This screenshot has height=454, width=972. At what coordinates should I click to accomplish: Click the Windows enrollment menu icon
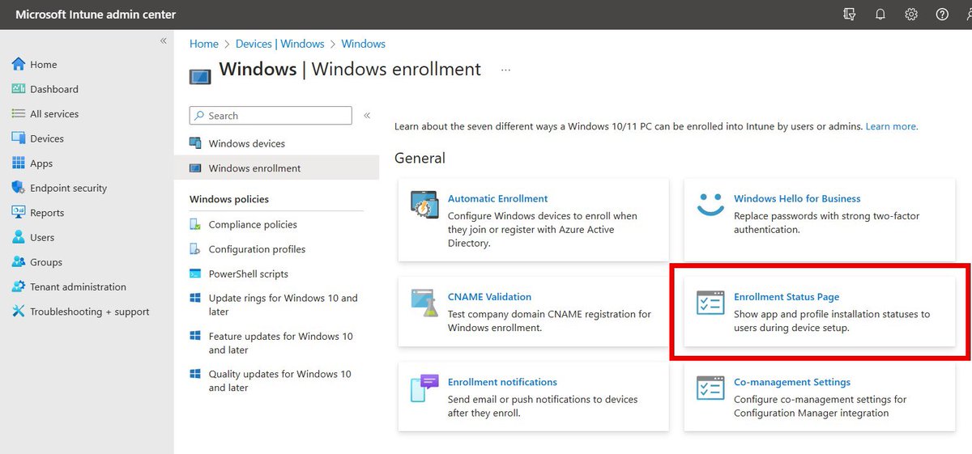point(195,168)
